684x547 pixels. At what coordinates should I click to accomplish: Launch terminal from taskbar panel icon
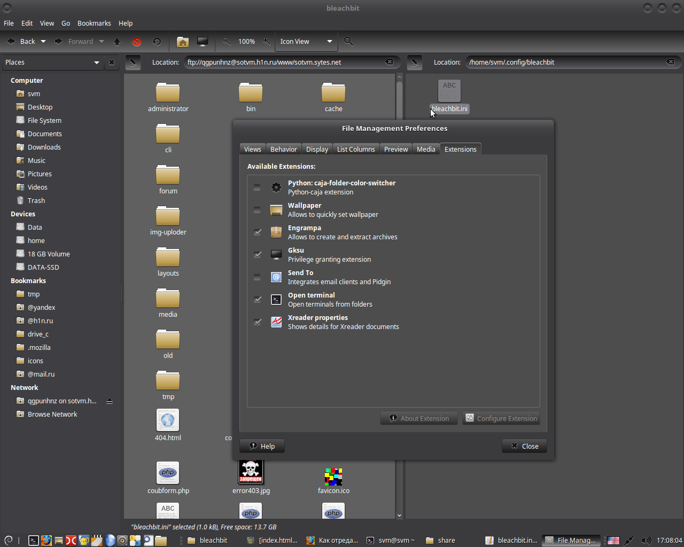click(33, 541)
